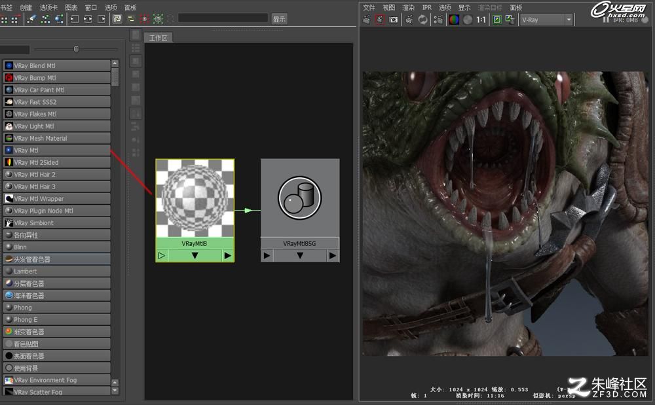Click the VRay Light Mtl icon
The width and height of the screenshot is (655, 405).
pos(9,126)
